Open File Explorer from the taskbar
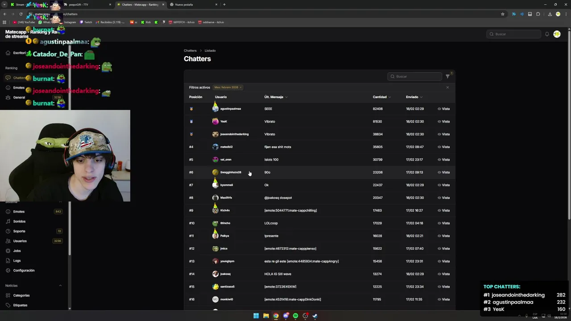The width and height of the screenshot is (571, 321). [266, 316]
